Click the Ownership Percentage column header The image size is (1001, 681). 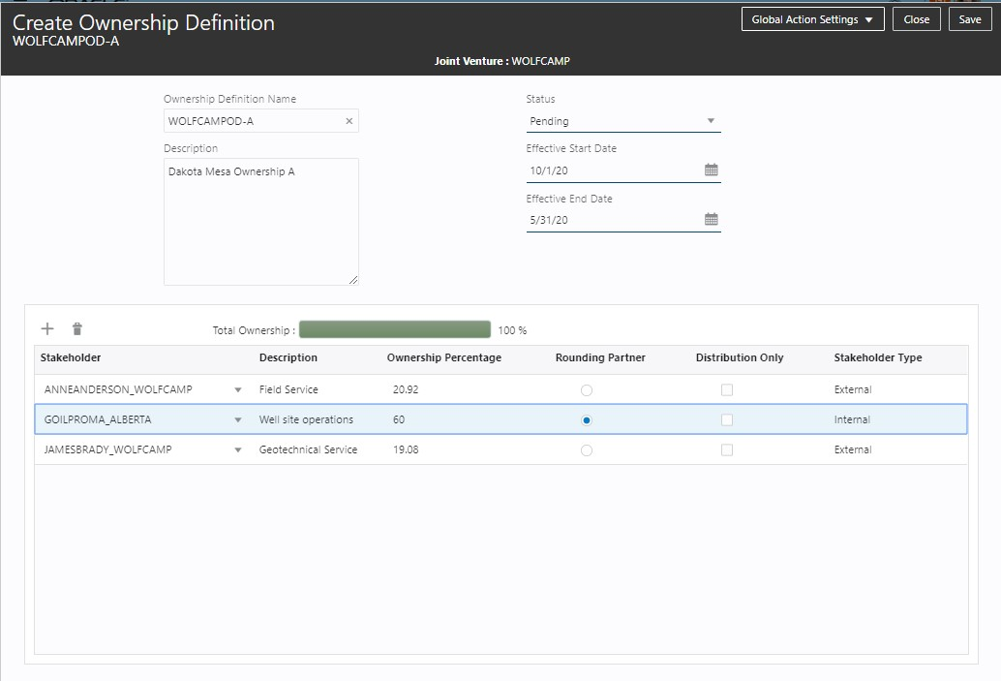click(443, 357)
